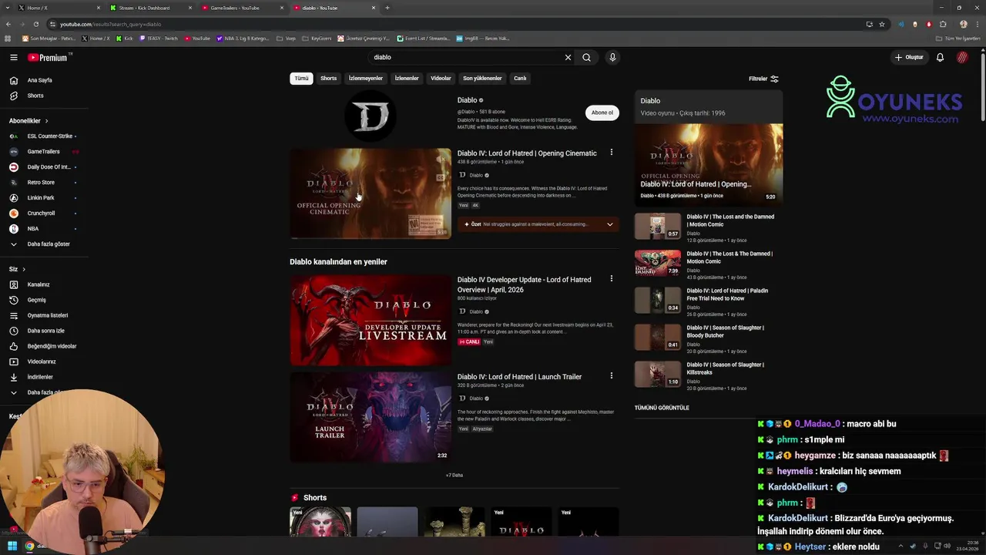Open the account avatar menu

pos(962,57)
